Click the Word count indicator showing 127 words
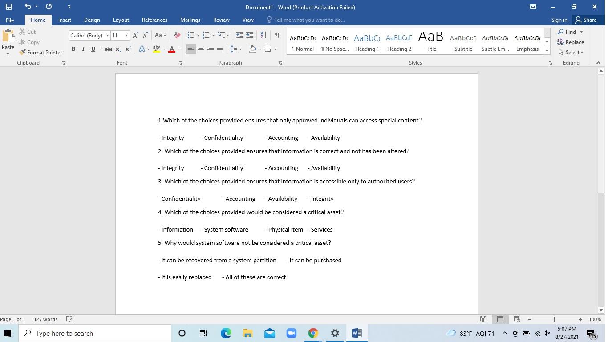The image size is (608, 342). click(x=46, y=319)
